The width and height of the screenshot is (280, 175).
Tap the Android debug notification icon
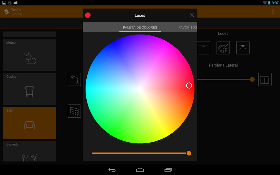(16, 3)
